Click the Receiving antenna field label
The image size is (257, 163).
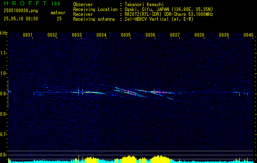pos(94,19)
